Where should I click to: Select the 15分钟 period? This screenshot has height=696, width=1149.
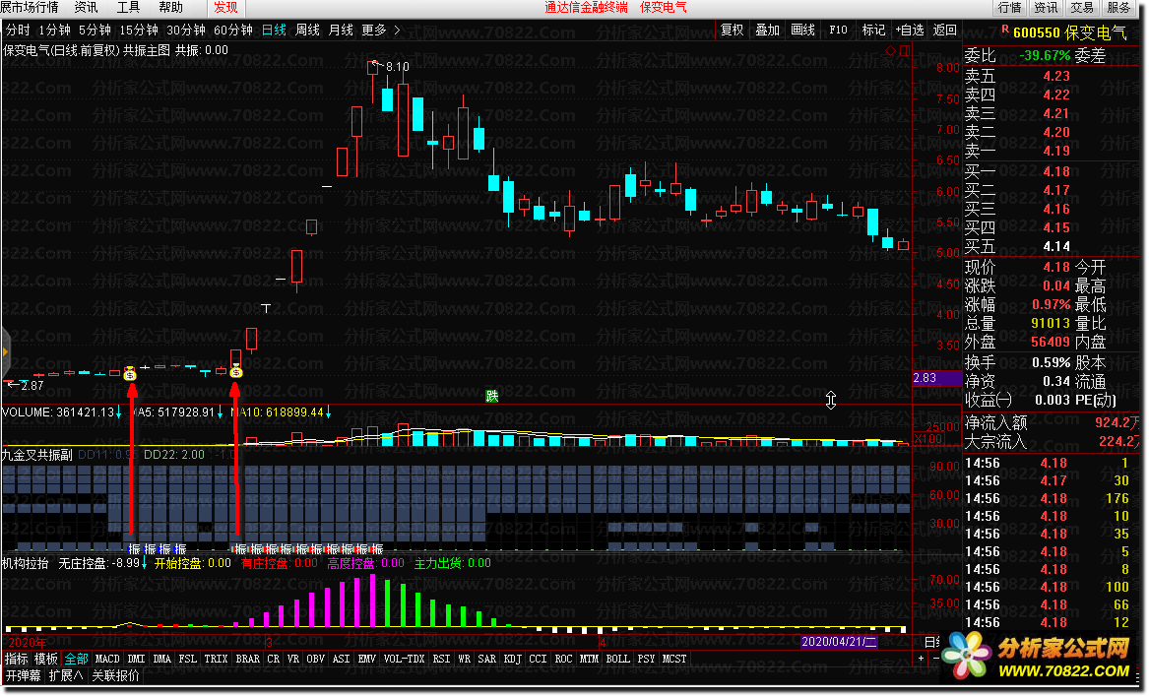pos(139,31)
